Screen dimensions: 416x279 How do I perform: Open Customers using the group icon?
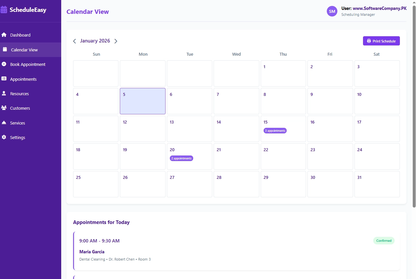click(x=4, y=108)
